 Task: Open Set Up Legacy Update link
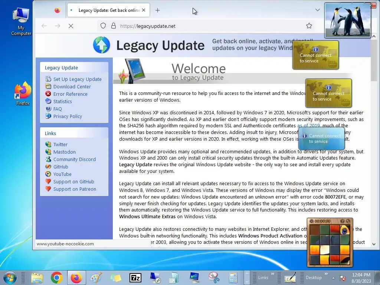[x=77, y=79]
